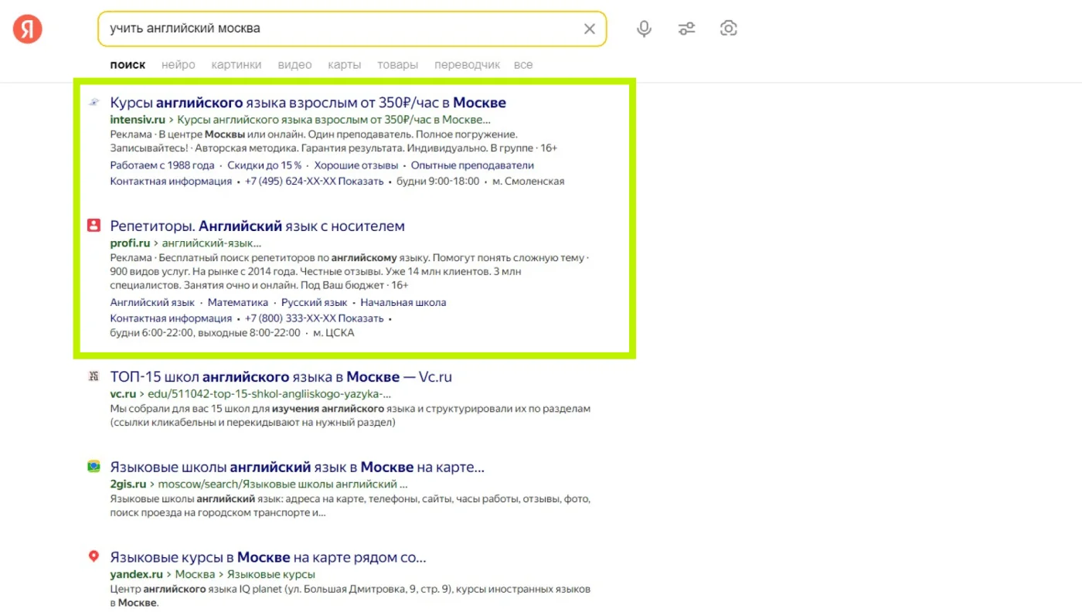Open ТОП-15 школ английского языка result
This screenshot has height=612, width=1082.
(x=281, y=377)
